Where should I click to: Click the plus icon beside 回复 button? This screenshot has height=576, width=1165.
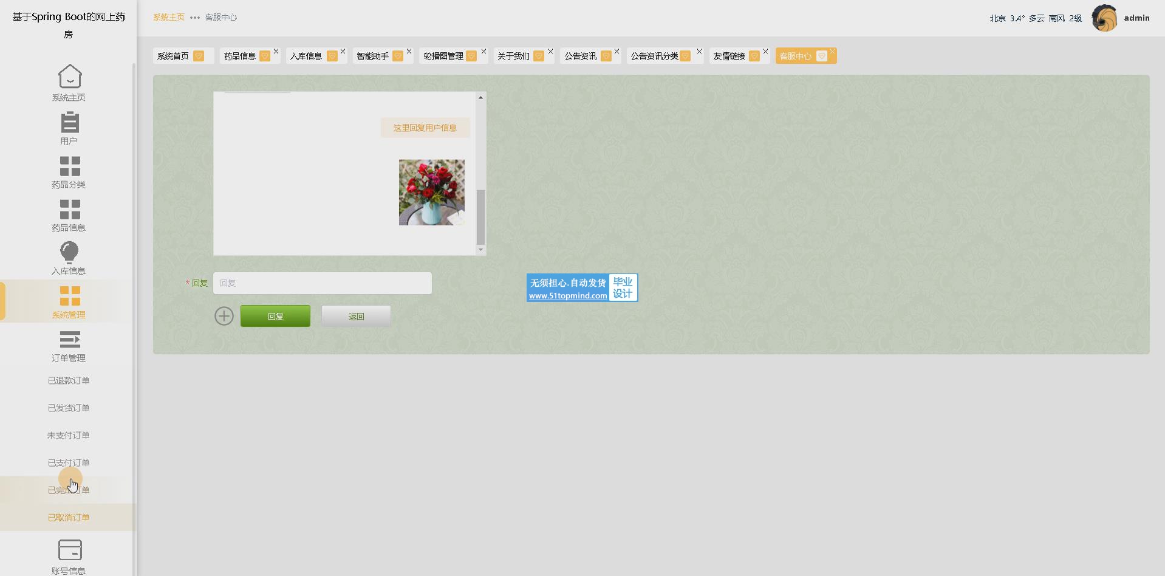pyautogui.click(x=224, y=316)
